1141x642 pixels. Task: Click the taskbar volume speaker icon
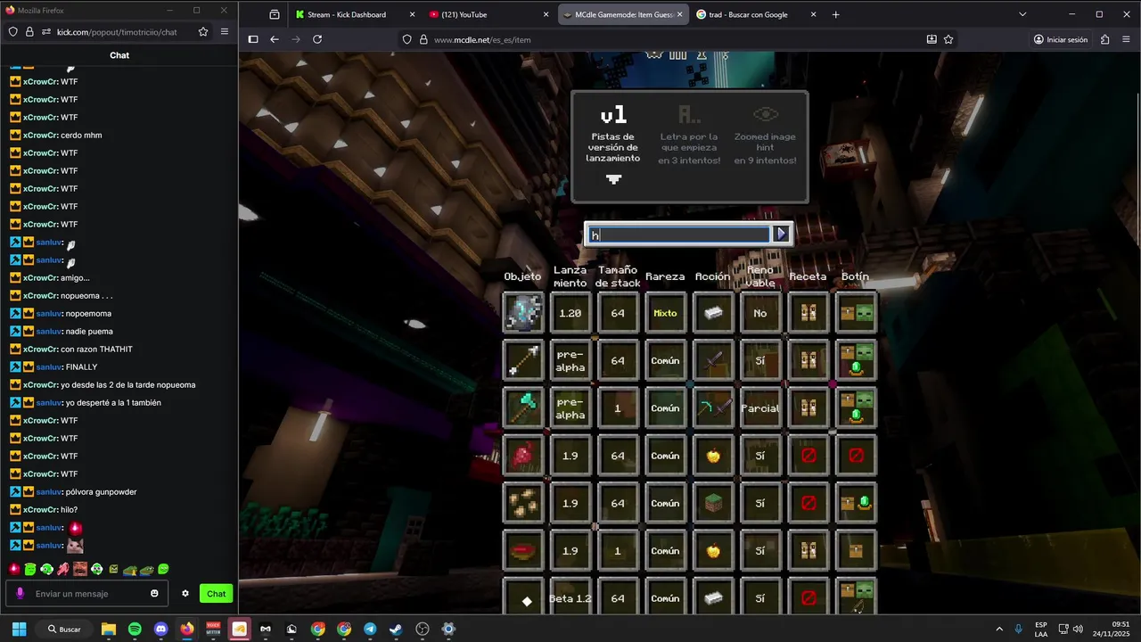(x=1078, y=629)
